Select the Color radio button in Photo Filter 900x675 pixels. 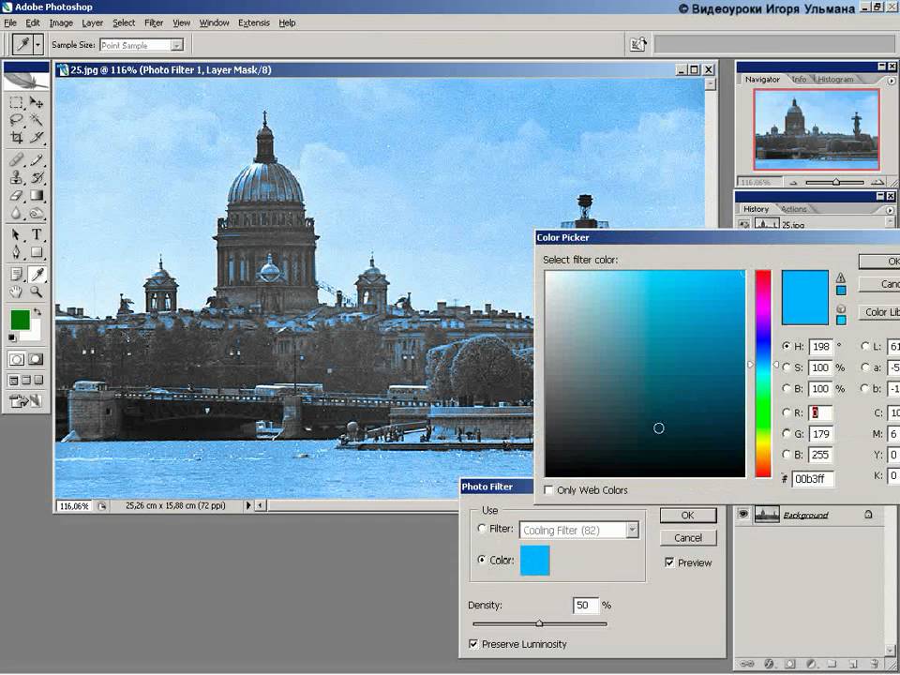pos(482,560)
